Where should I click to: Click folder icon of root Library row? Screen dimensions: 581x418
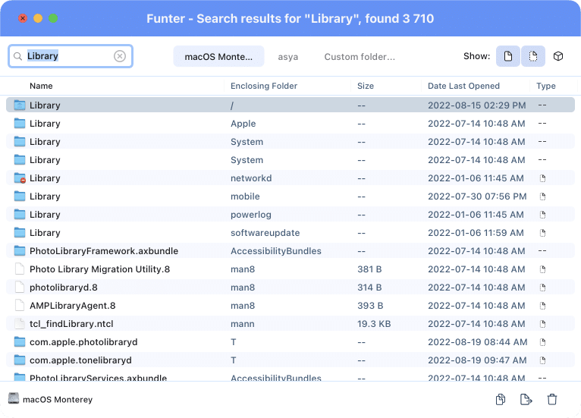point(20,105)
